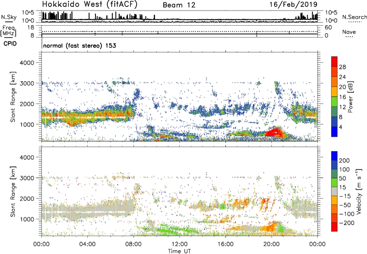Click the dotted line sample under N.Search

point(355,22)
